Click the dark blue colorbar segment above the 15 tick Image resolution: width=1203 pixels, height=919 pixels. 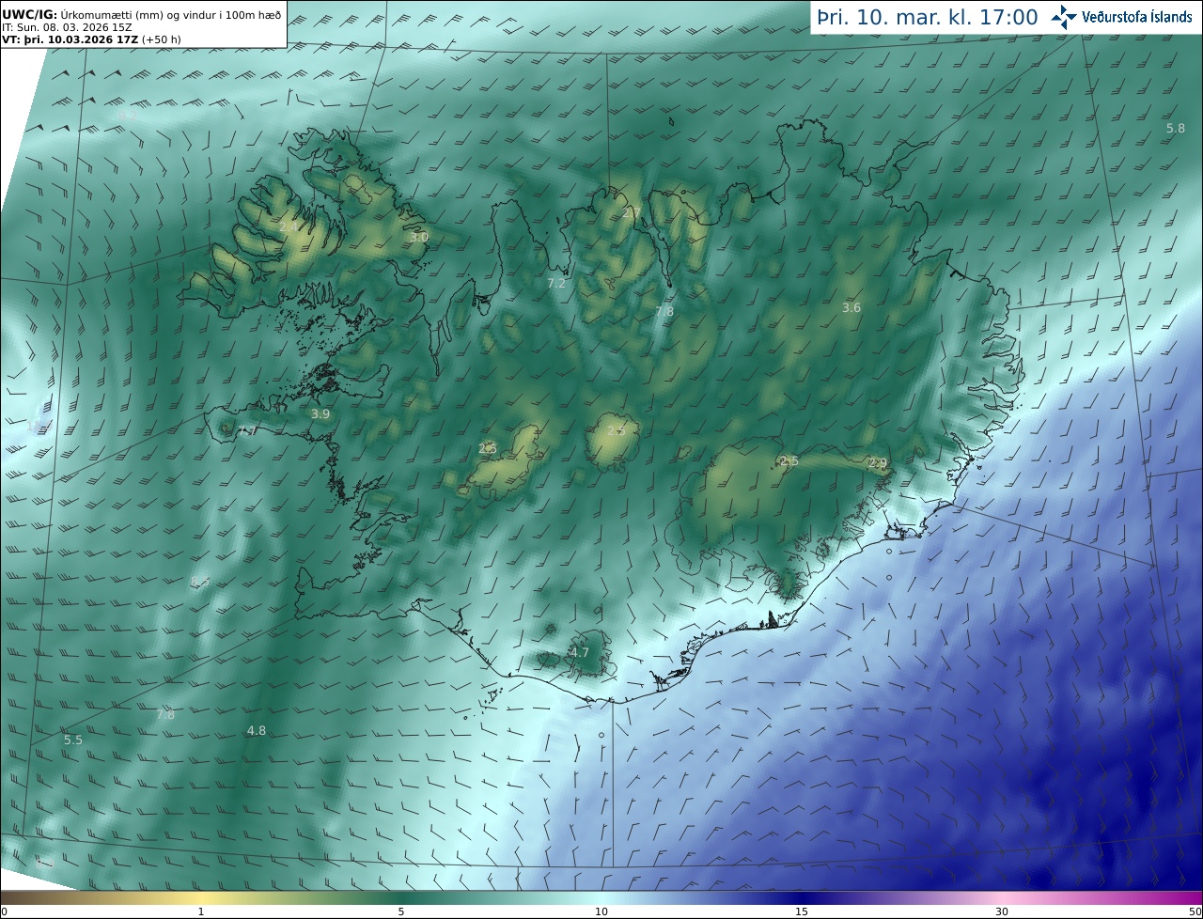[802, 897]
